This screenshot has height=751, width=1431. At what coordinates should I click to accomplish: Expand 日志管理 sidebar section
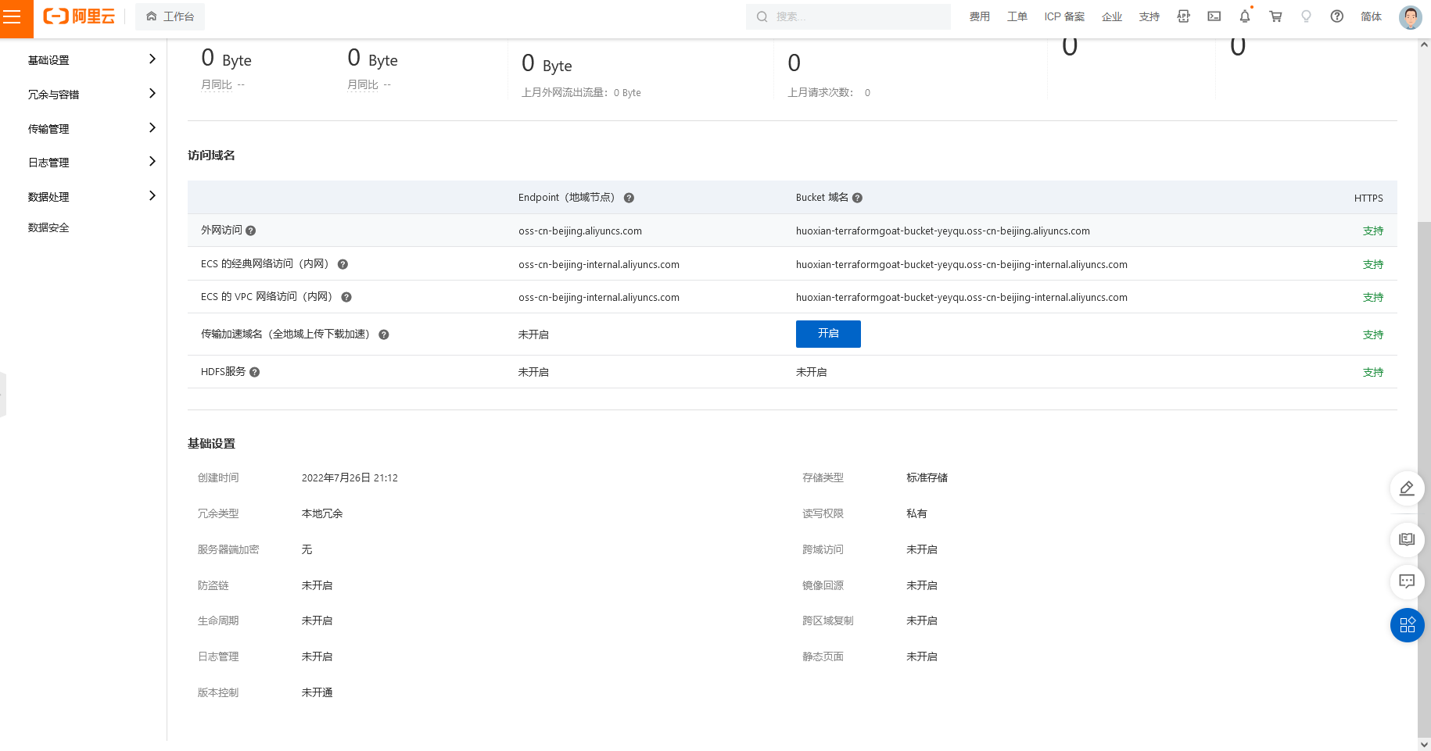[91, 162]
